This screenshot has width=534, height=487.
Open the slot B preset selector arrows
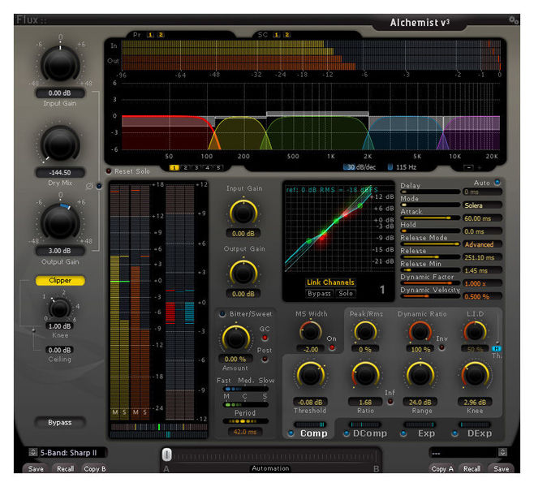click(502, 452)
